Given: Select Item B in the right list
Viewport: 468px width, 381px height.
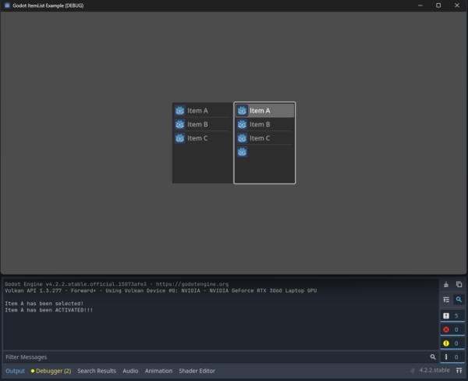Looking at the screenshot, I should (x=260, y=124).
